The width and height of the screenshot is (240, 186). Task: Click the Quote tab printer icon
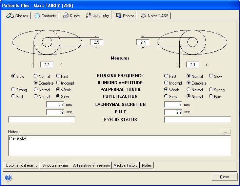tap(65, 16)
